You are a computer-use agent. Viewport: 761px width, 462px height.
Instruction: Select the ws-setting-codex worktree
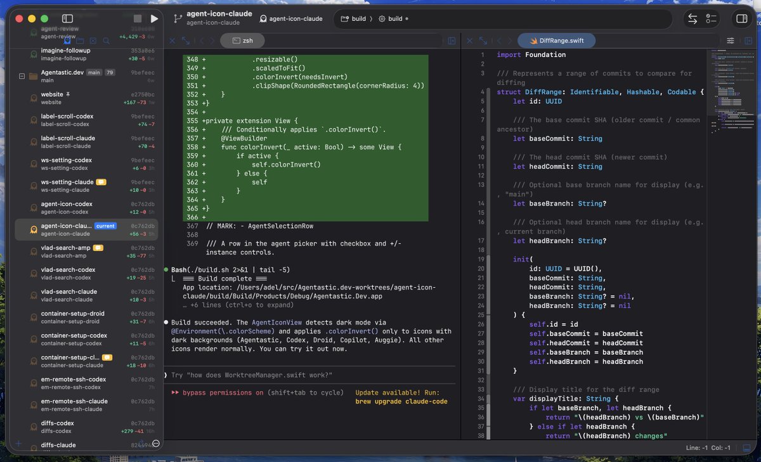(x=86, y=164)
